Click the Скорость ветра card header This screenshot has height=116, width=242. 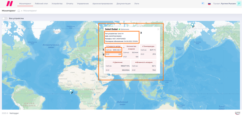(x=113, y=46)
